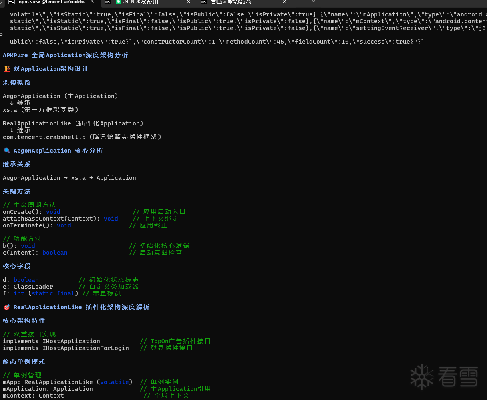Click the comment // 启动意图检查
The height and width of the screenshot is (400, 487).
pos(155,253)
